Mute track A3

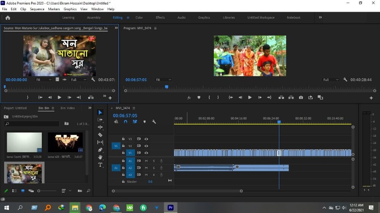pos(146,175)
